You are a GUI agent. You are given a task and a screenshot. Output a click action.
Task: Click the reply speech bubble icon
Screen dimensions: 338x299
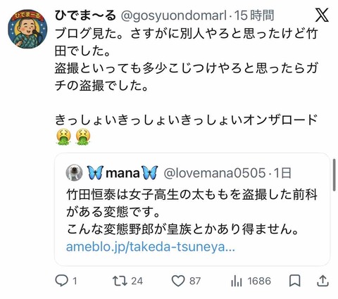[x=61, y=281]
